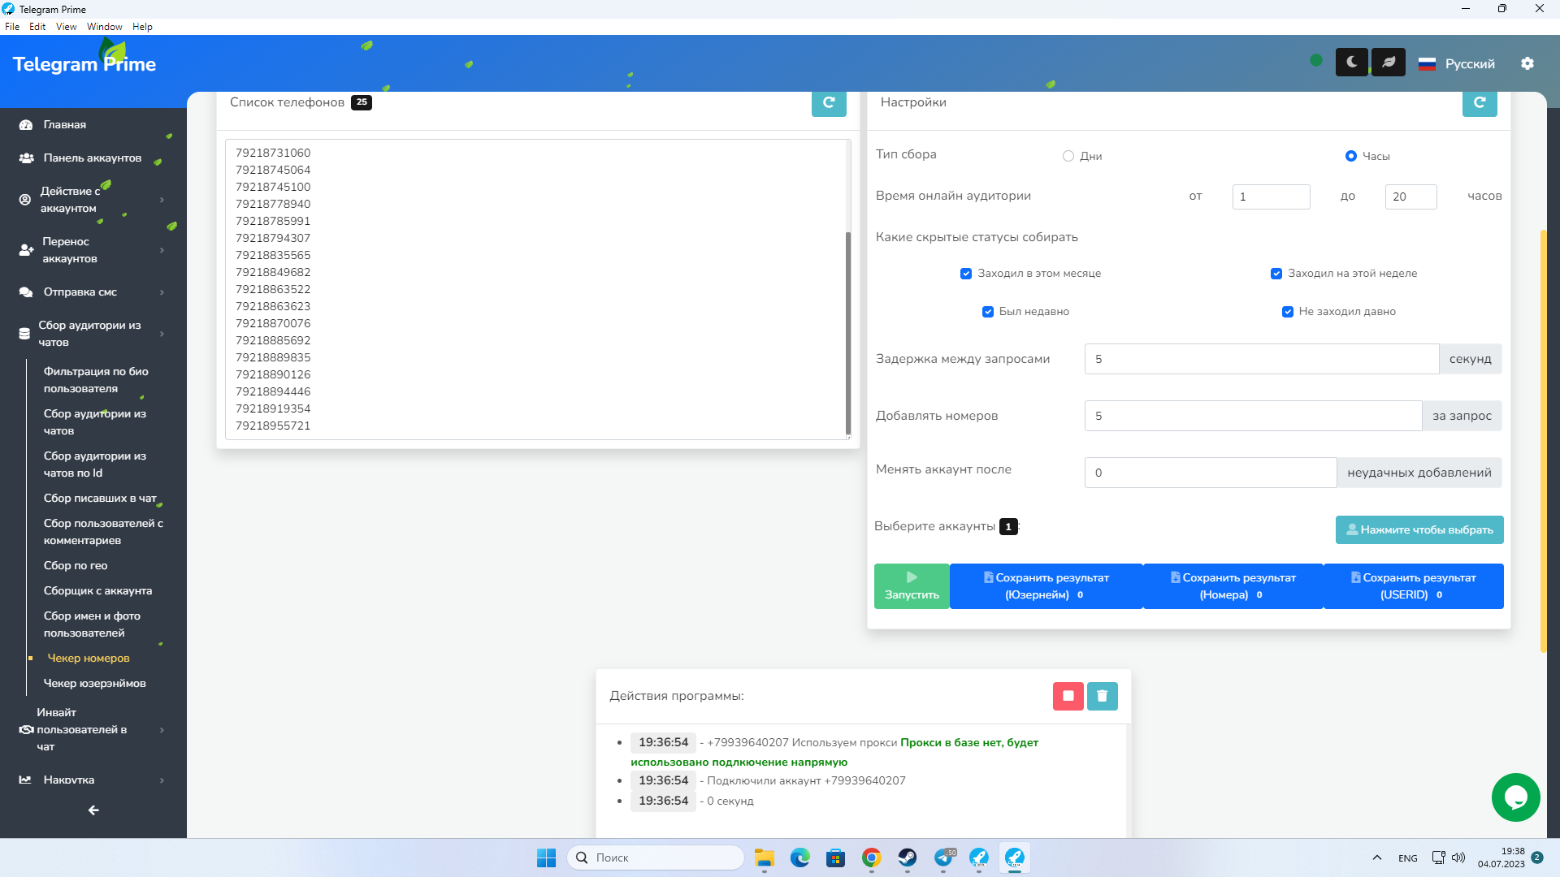
Task: Click the leaf animation toggle icon
Action: point(1388,63)
